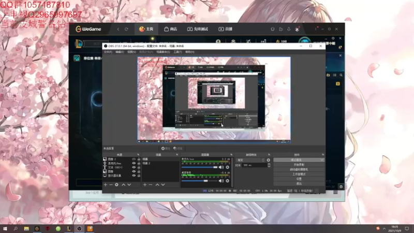Open OBS 编辑(E) menu
Image resolution: width=414 pixels, height=233 pixels.
coord(120,52)
